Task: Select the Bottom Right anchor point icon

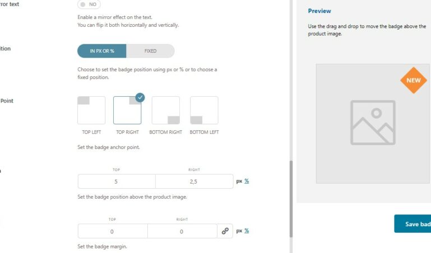Action: [166, 110]
